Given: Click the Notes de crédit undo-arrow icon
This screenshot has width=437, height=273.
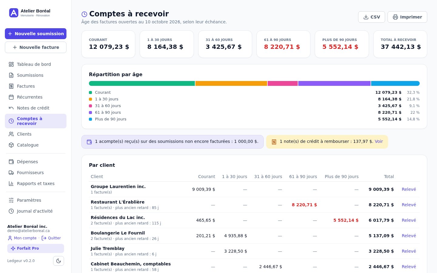Looking at the screenshot, I should click(11, 108).
